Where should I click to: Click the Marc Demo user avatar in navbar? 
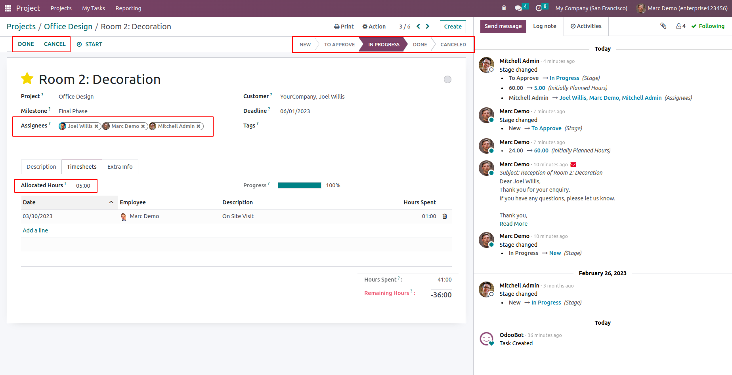point(640,8)
